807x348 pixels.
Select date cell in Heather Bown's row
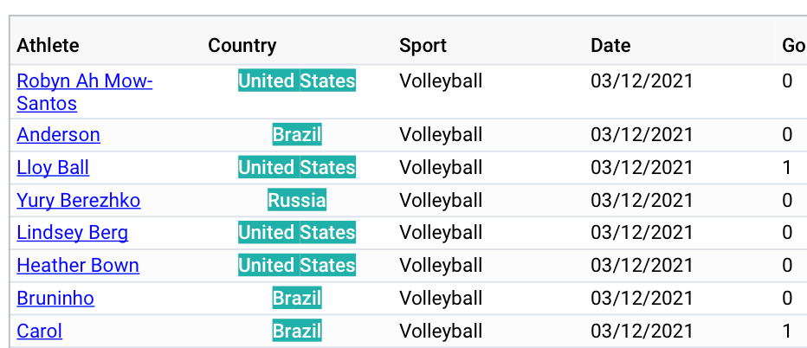642,266
